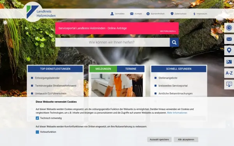The height and width of the screenshot is (146, 234).
Task: Click the Kontakt envelope icon in header
Action: (x=132, y=14)
